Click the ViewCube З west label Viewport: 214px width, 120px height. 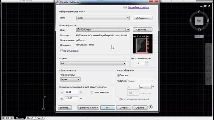pyautogui.click(x=190, y=21)
